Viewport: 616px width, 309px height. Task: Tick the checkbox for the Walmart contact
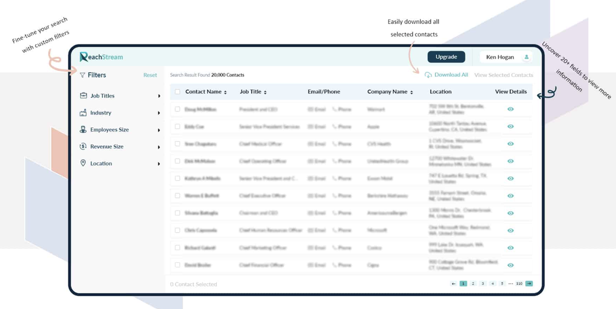tap(177, 109)
